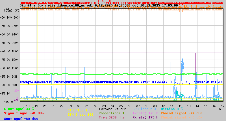Viewport: 226px width, 121px height.
Task: Click the '240M' rate axis label
Action: click(16, 34)
